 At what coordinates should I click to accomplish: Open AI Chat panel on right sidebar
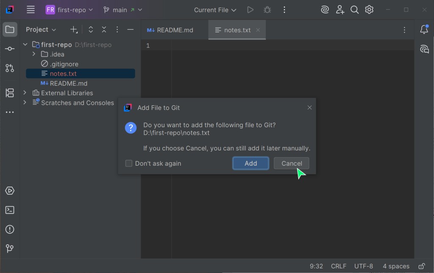[x=424, y=49]
